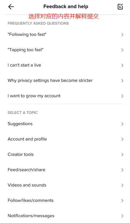The width and height of the screenshot is (130, 223).
Task: Tap chevron beside Creator tools
Action: coord(122,155)
